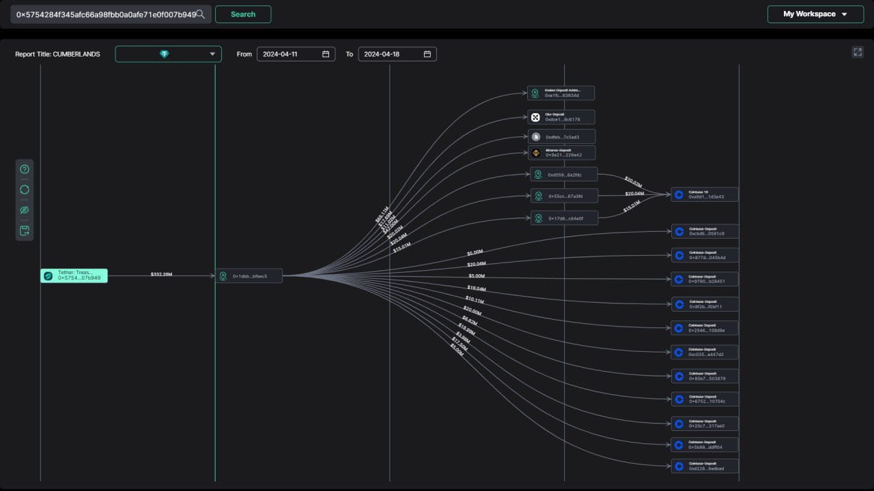Image resolution: width=874 pixels, height=491 pixels.
Task: Click the Coinbase icon on 0x20c7...317ae0
Action: (679, 423)
